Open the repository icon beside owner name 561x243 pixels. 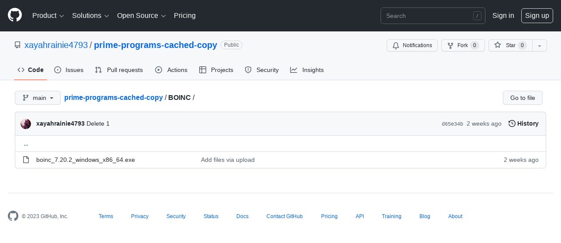(x=17, y=45)
